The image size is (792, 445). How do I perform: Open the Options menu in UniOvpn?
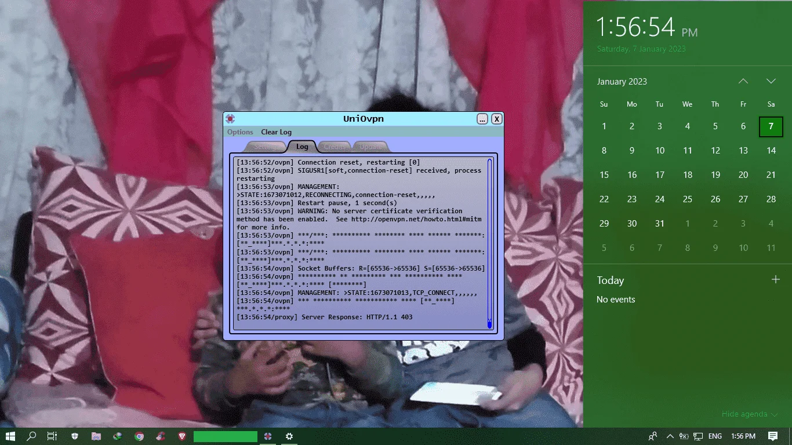pyautogui.click(x=240, y=132)
